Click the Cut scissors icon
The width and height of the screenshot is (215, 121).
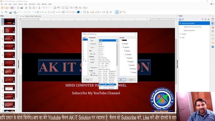(x=26, y=8)
